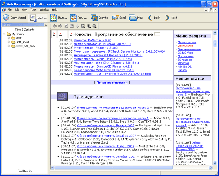Click the zoom in magnifier icon
The width and height of the screenshot is (219, 176).
pyautogui.click(x=89, y=26)
